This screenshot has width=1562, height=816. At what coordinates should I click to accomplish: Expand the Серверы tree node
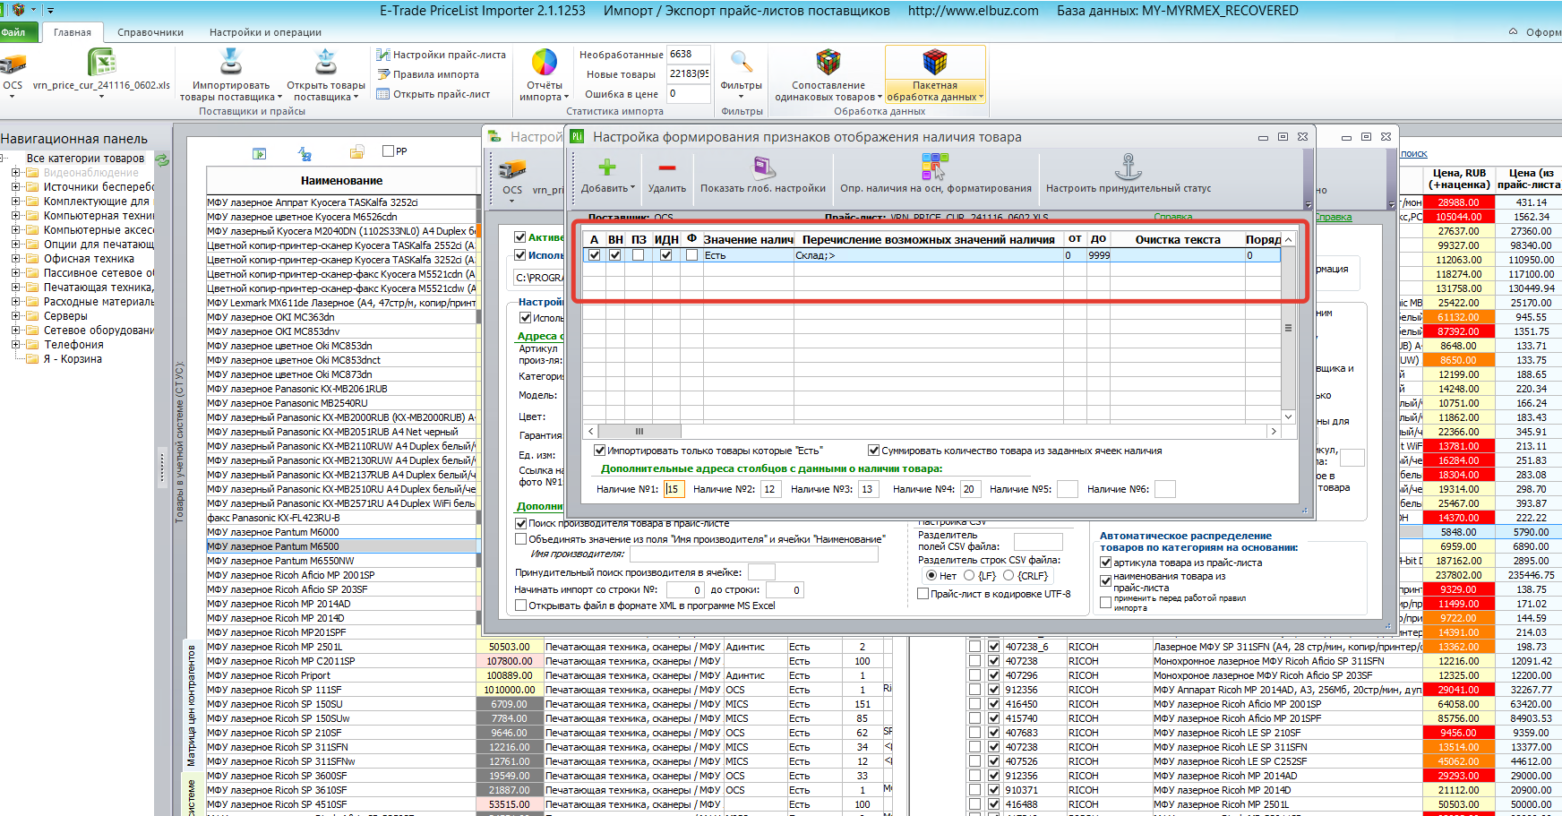pos(15,316)
